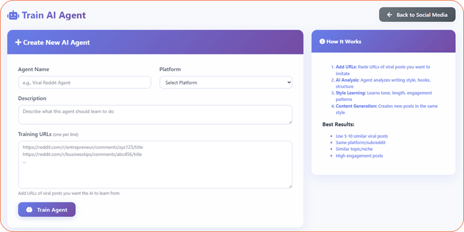Open the Select Platform dropdown
464x232 pixels.
click(226, 83)
